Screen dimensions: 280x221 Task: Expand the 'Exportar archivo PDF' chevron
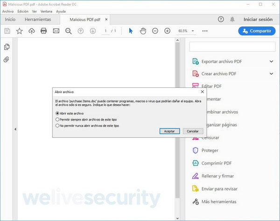point(271,62)
